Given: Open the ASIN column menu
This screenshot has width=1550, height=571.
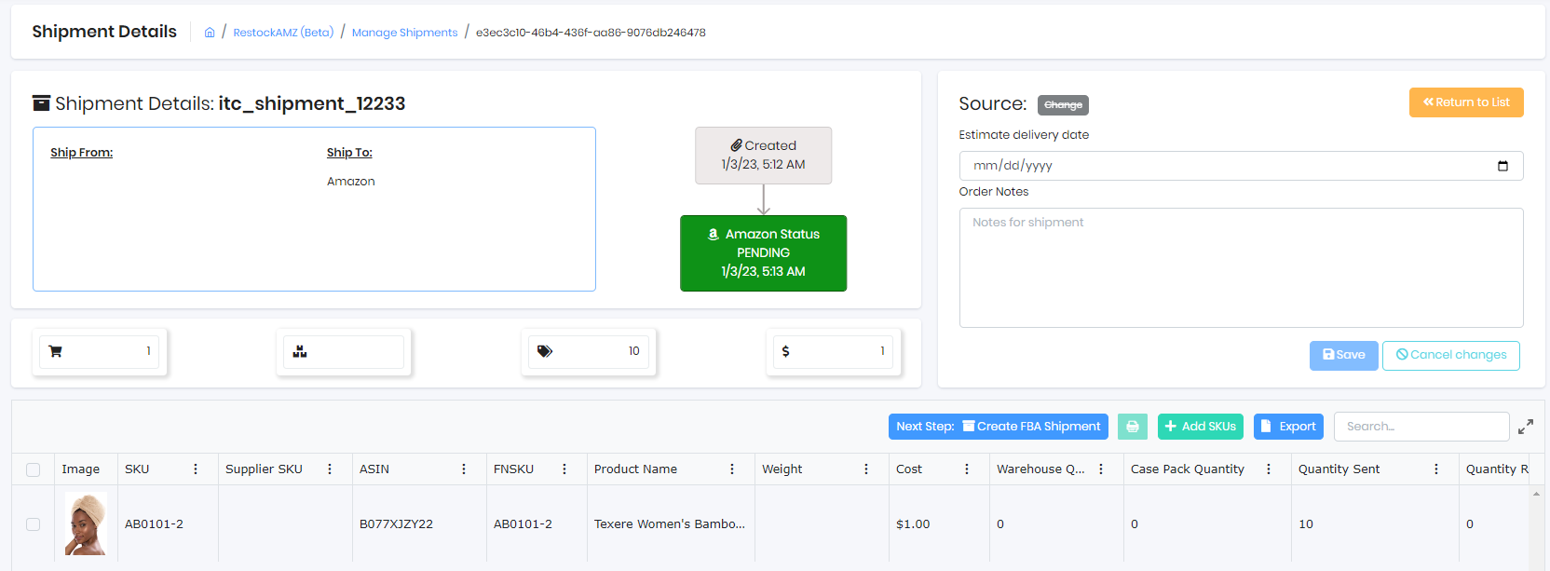Looking at the screenshot, I should pyautogui.click(x=464, y=469).
